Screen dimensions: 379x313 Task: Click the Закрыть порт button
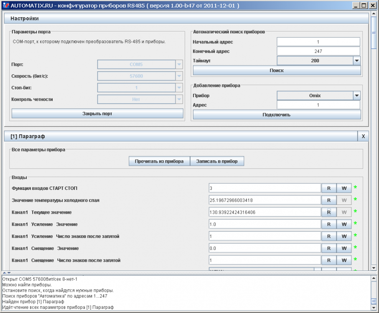tap(97, 114)
